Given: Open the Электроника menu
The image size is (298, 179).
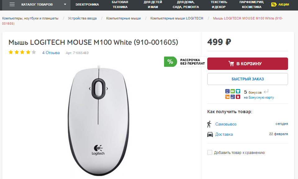Looking at the screenshot, I should pyautogui.click(x=87, y=4).
